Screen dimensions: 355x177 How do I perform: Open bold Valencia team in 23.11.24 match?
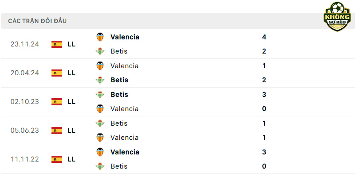tap(125, 37)
